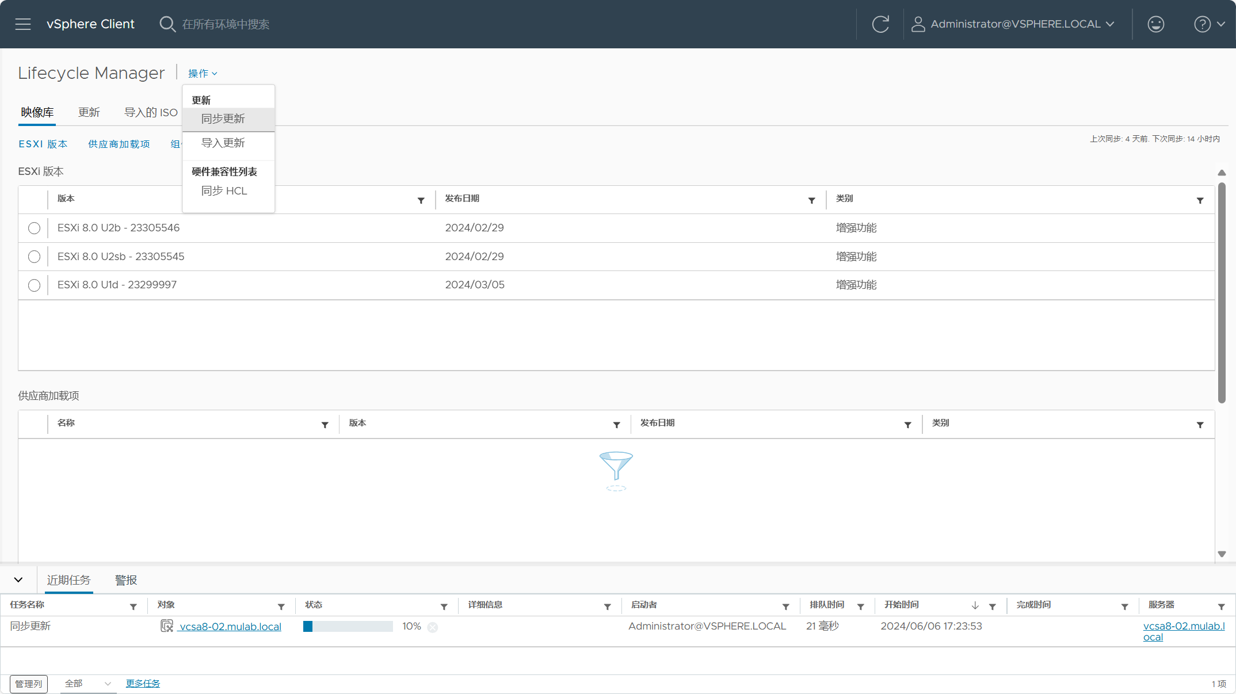Cancel the 同步更新 task with the X icon
1236x694 pixels.
pyautogui.click(x=433, y=627)
